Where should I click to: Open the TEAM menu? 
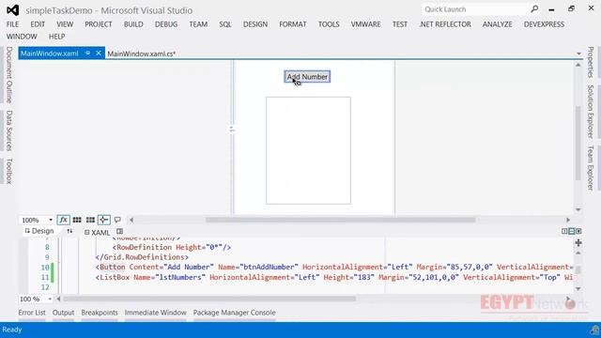[198, 24]
